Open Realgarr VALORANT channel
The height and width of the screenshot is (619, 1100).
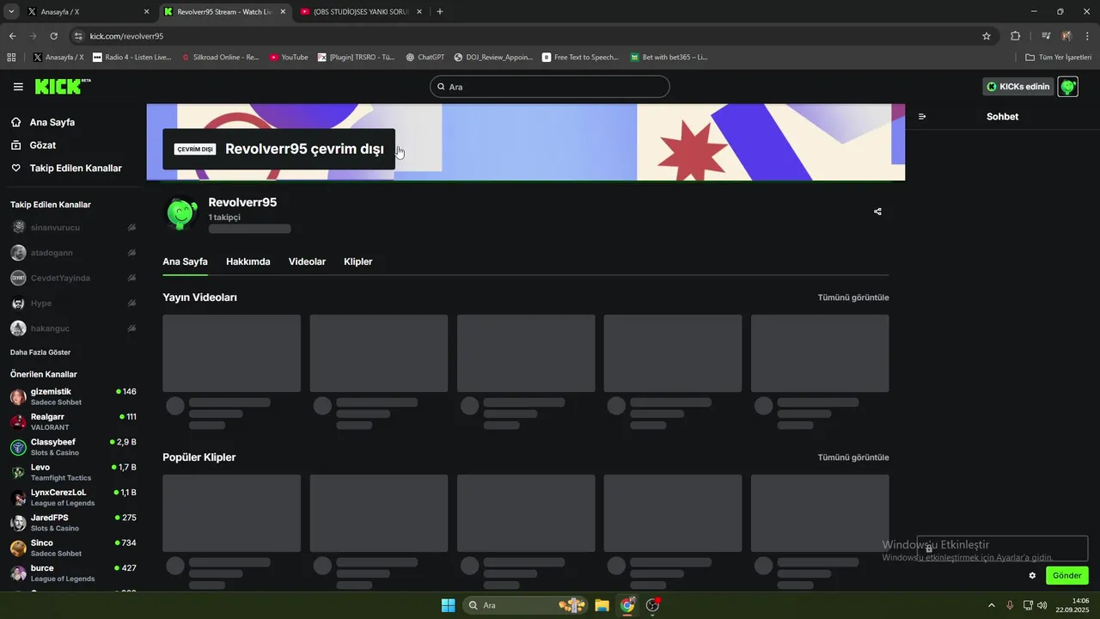[73, 422]
